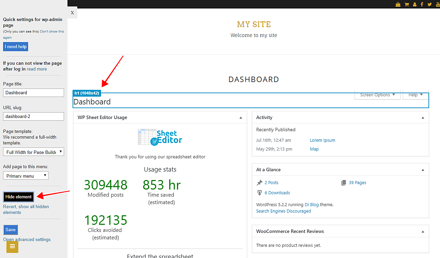Image resolution: width=440 pixels, height=258 pixels.
Task: Click the WP Sheet Editor Usage title
Action: [x=102, y=118]
